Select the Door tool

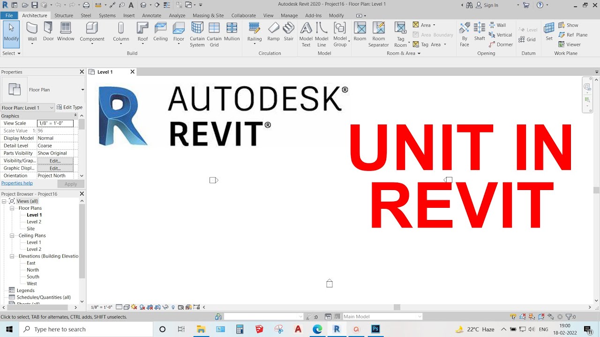[48, 32]
